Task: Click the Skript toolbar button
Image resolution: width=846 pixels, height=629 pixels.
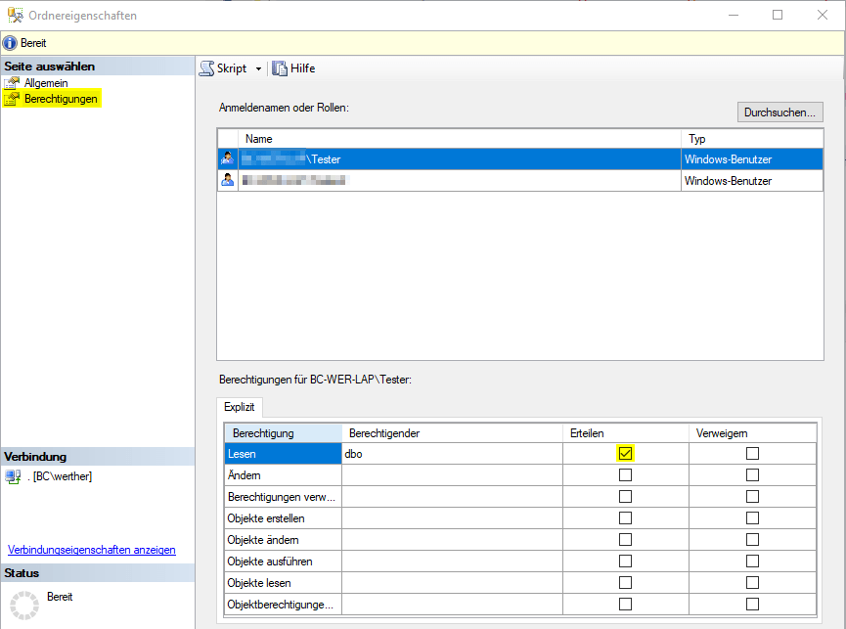Action: coord(232,68)
